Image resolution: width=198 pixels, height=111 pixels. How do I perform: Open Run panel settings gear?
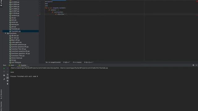(193, 65)
